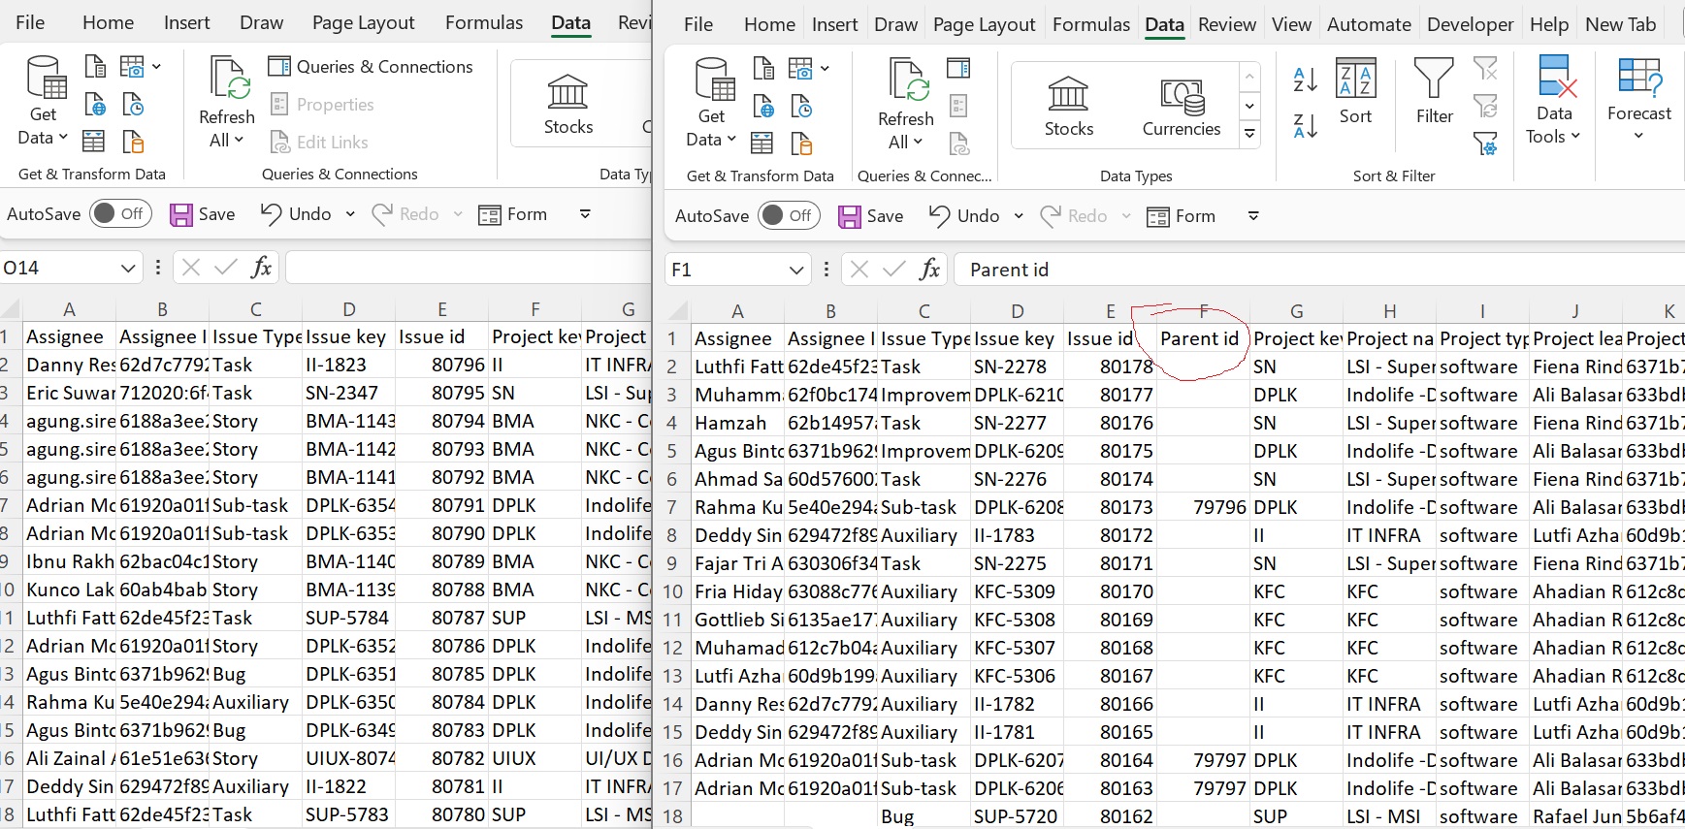This screenshot has height=829, width=1685.
Task: Expand Undo history dropdown, right window
Action: point(1019,216)
